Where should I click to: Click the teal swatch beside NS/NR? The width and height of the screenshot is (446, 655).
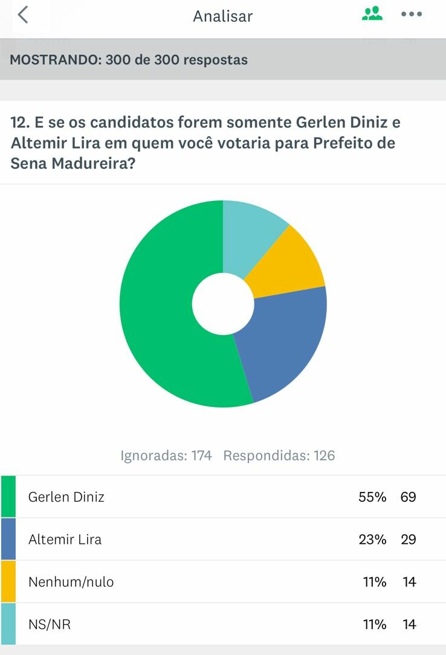tap(8, 624)
